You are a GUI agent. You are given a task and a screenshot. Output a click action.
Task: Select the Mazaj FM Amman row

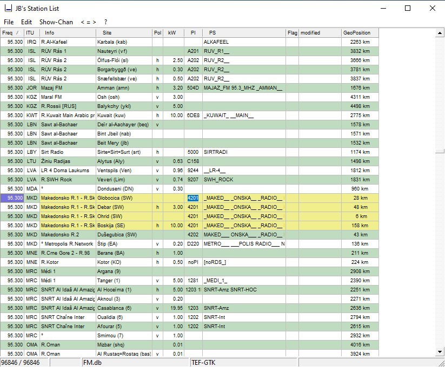point(189,88)
